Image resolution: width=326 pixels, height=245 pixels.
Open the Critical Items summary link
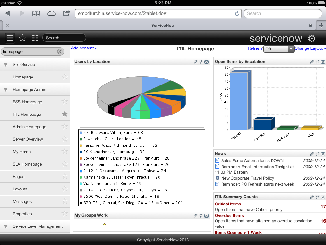228,204
